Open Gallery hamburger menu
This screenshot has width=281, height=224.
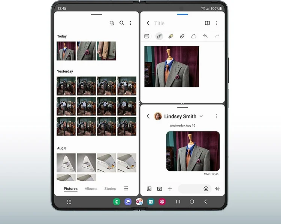click(126, 188)
